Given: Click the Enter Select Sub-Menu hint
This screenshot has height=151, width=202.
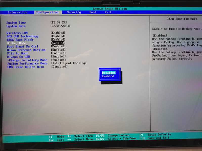Looking at the screenshot, I should (x=116, y=139).
